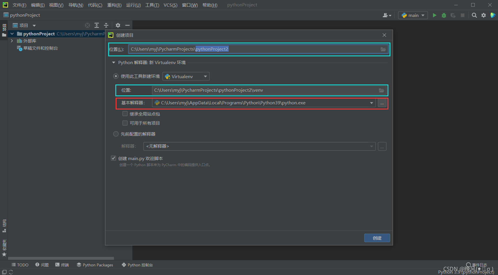Open the 收藏夹 star side tab
This screenshot has height=275, width=498.
(x=4, y=248)
